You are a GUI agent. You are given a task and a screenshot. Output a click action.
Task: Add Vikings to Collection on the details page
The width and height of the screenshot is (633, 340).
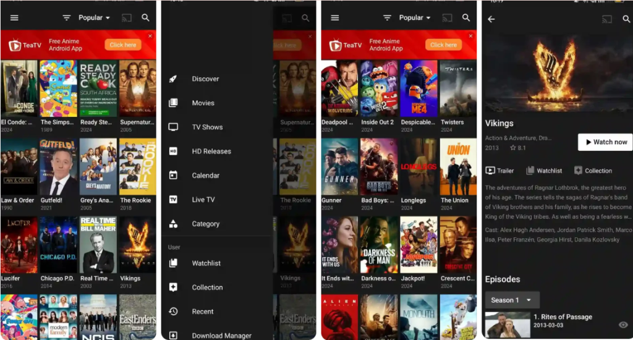(x=593, y=171)
